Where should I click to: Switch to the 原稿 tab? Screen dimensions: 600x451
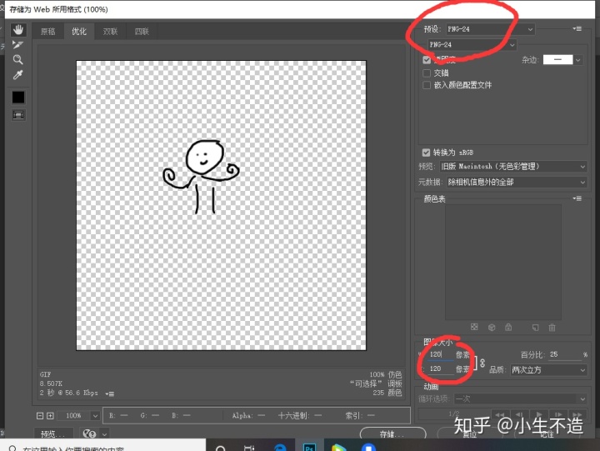tap(48, 32)
